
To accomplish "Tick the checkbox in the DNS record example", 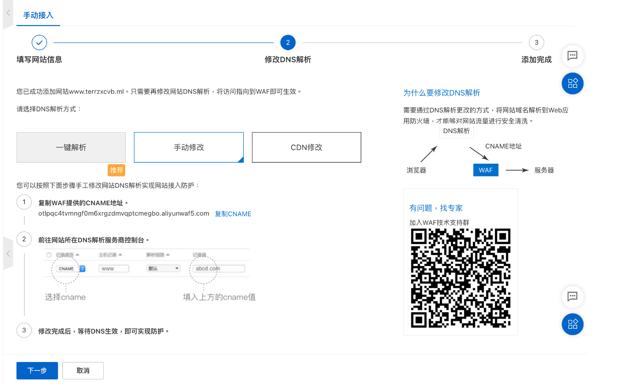I will (49, 255).
